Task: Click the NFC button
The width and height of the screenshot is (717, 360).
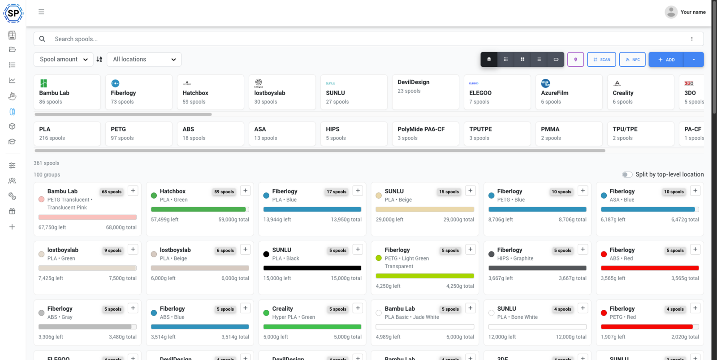Action: [x=632, y=59]
